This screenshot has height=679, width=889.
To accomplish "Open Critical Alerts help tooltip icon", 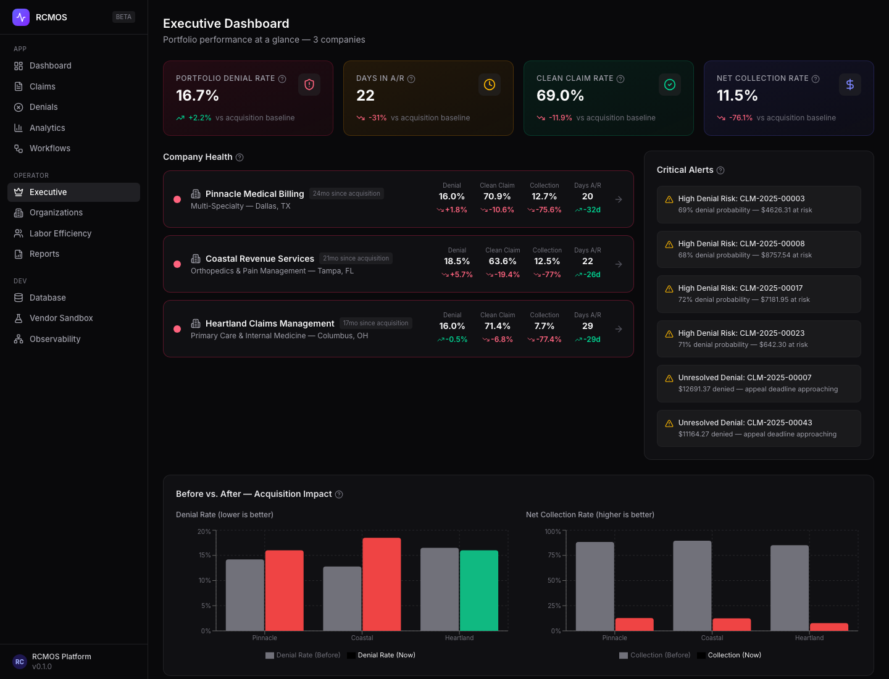I will (720, 170).
